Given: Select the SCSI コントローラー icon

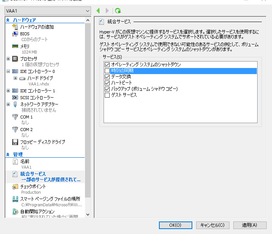Looking at the screenshot, I should pyautogui.click(x=15, y=98).
